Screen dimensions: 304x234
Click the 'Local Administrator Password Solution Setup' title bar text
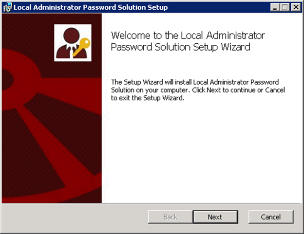point(91,7)
